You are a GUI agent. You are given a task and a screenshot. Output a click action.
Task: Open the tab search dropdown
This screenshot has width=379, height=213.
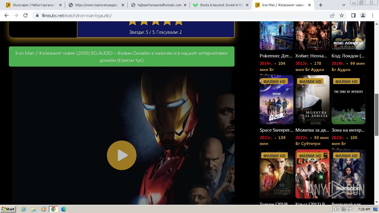pyautogui.click(x=343, y=5)
